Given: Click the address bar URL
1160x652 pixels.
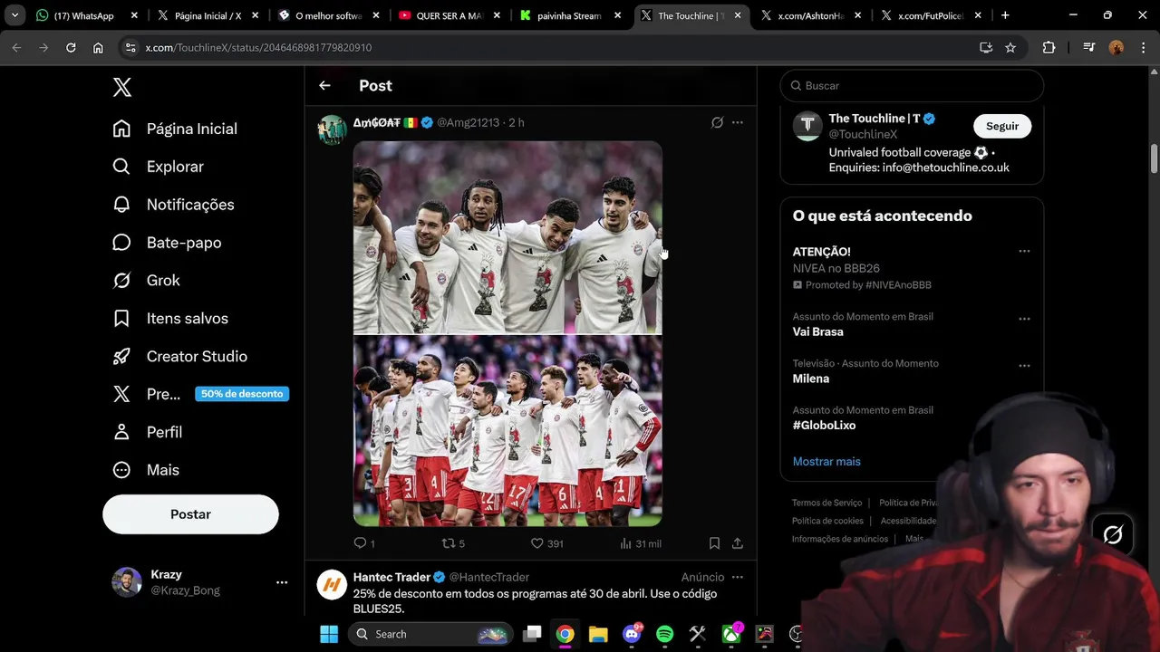Looking at the screenshot, I should pos(258,47).
